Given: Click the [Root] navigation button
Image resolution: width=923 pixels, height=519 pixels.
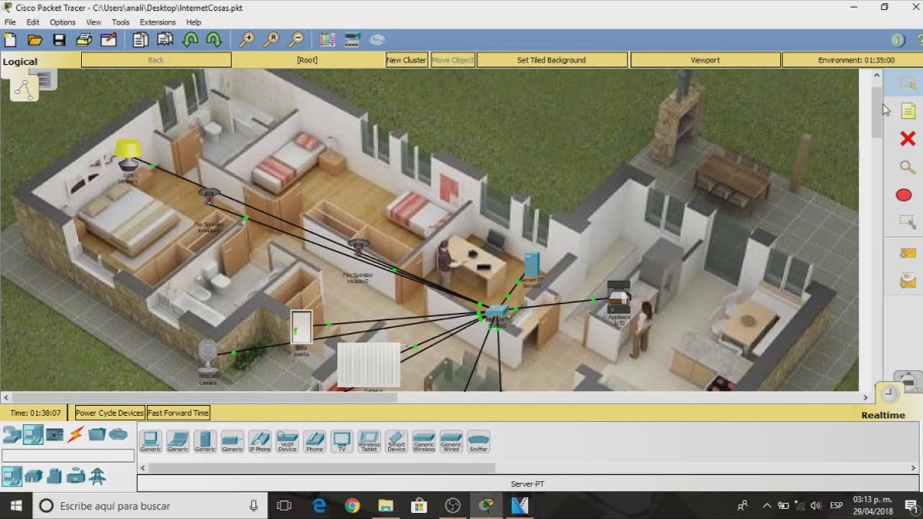Looking at the screenshot, I should click(307, 60).
